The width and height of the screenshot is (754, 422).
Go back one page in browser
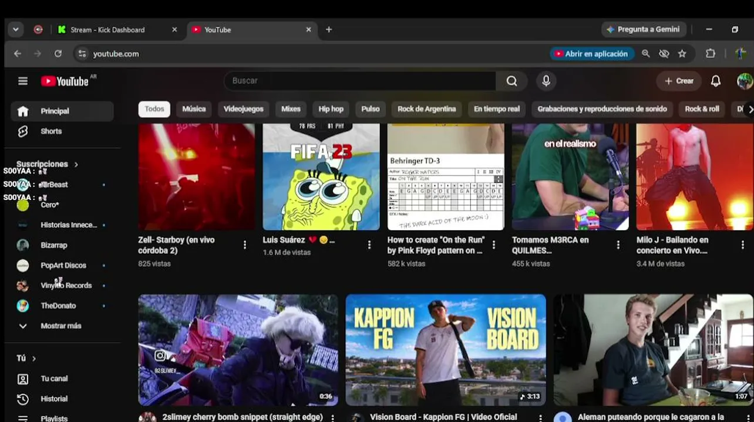[18, 53]
